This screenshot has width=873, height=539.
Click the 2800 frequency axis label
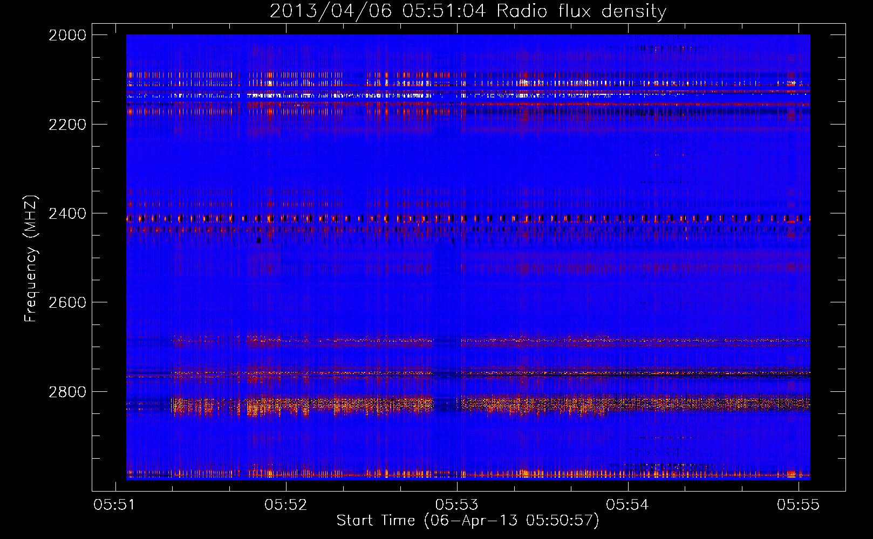pyautogui.click(x=67, y=392)
